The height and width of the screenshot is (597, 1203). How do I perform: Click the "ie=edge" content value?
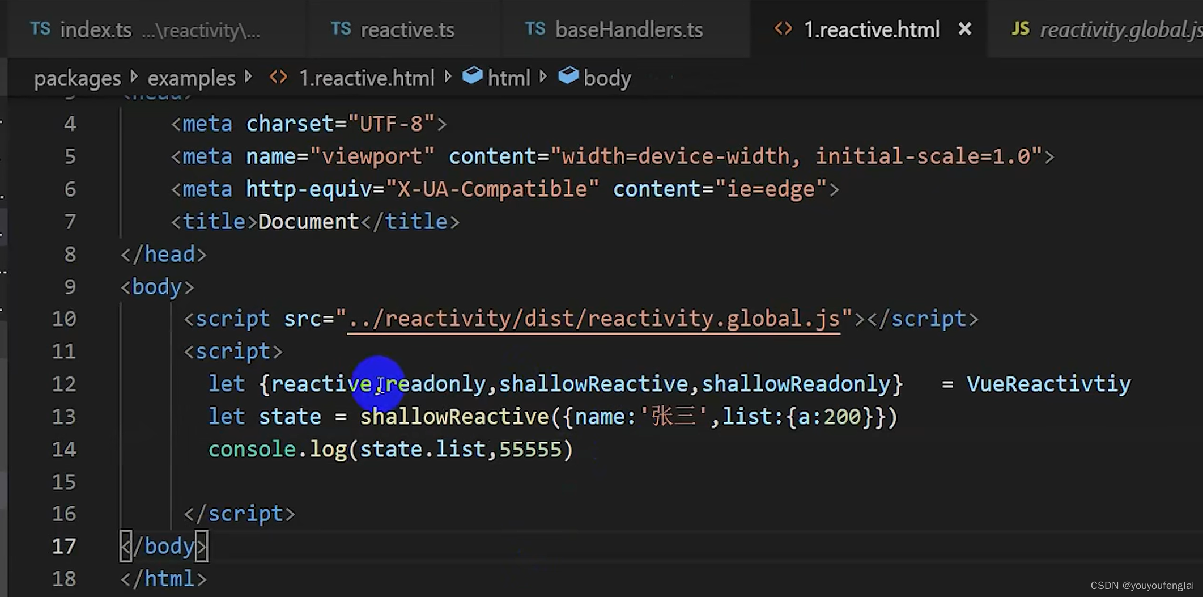[x=771, y=189]
